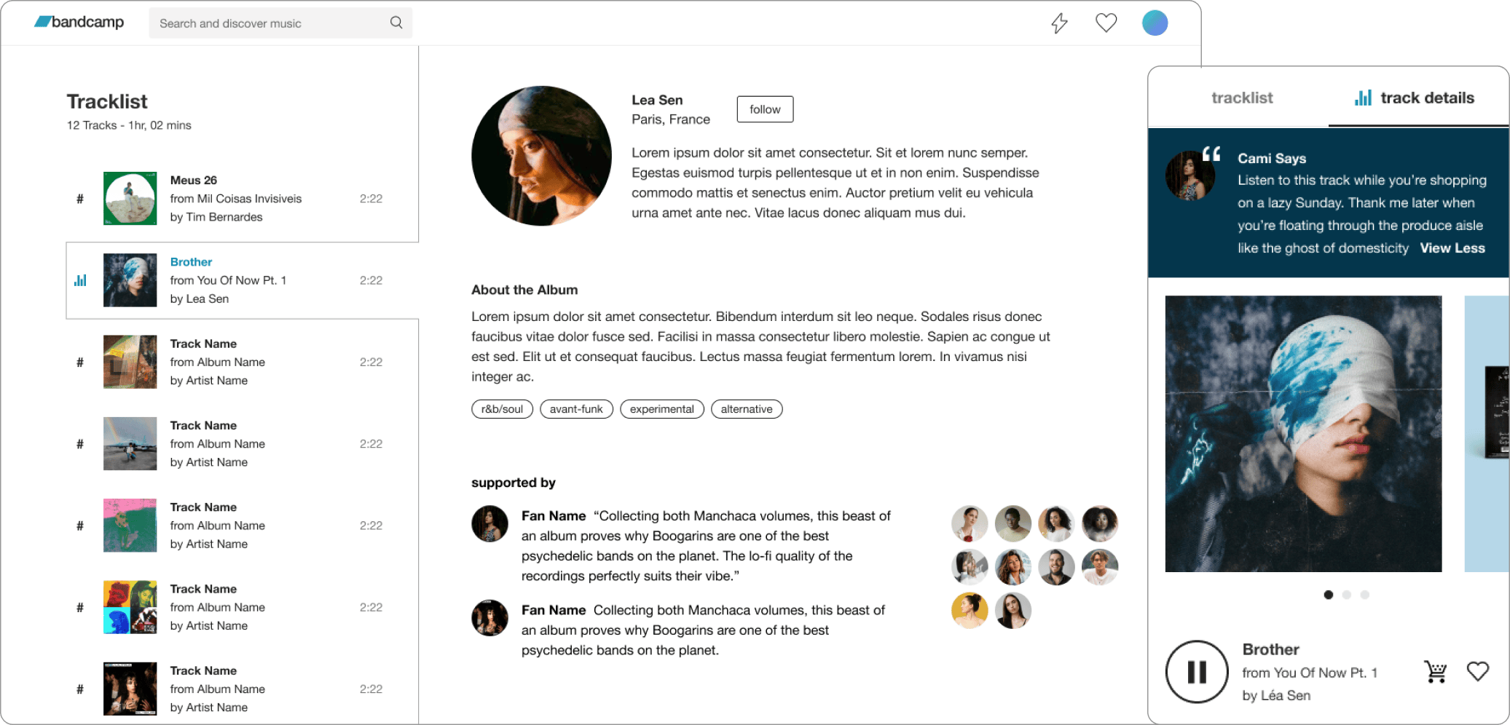Open wishlist heart icon in header
The image size is (1510, 725).
click(1106, 23)
